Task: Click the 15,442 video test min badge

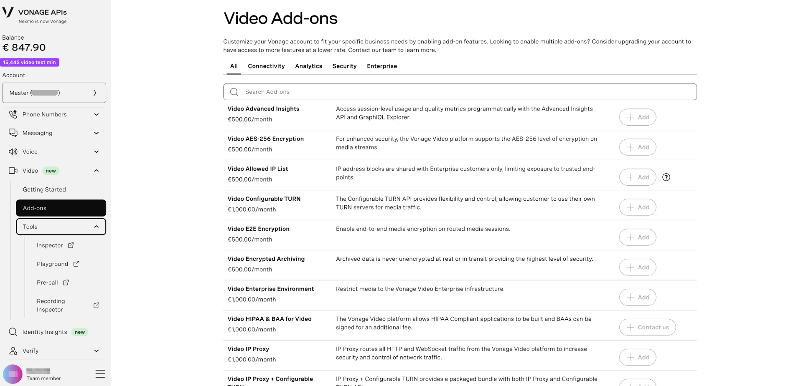Action: pyautogui.click(x=30, y=62)
